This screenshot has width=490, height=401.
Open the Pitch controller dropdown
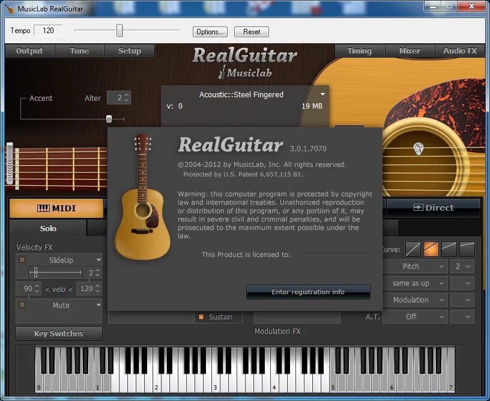tap(416, 267)
